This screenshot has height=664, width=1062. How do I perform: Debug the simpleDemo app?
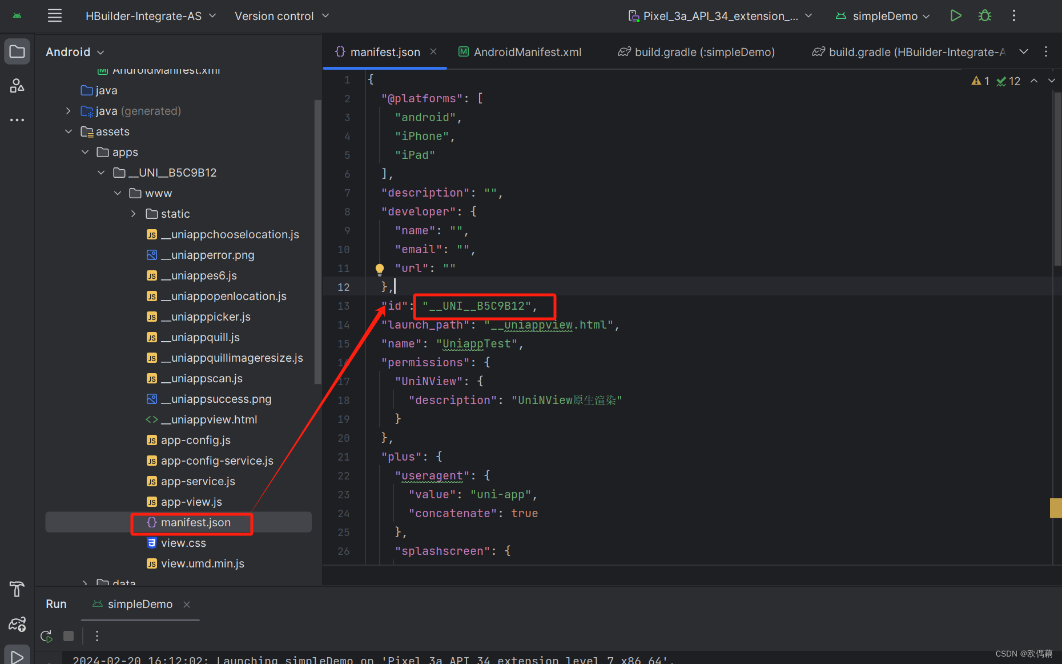985,16
